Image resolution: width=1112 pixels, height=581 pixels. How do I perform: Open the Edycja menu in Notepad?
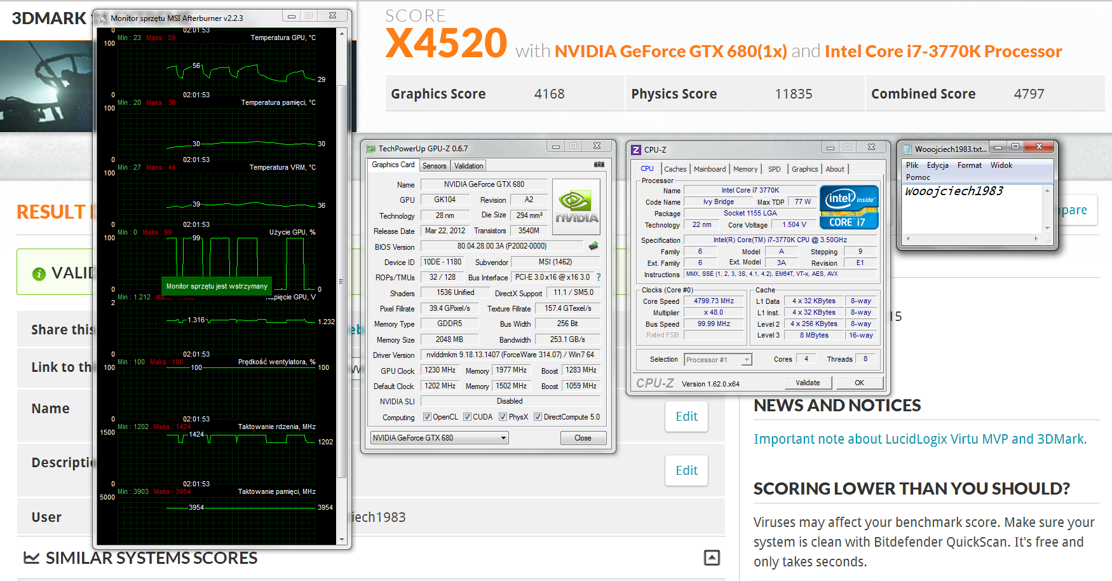tap(938, 165)
